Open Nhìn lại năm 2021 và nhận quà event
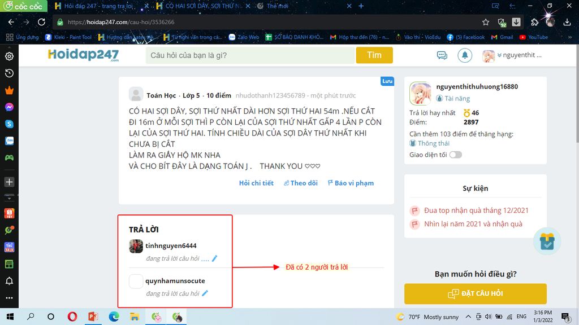Image resolution: width=579 pixels, height=325 pixels. [x=473, y=224]
